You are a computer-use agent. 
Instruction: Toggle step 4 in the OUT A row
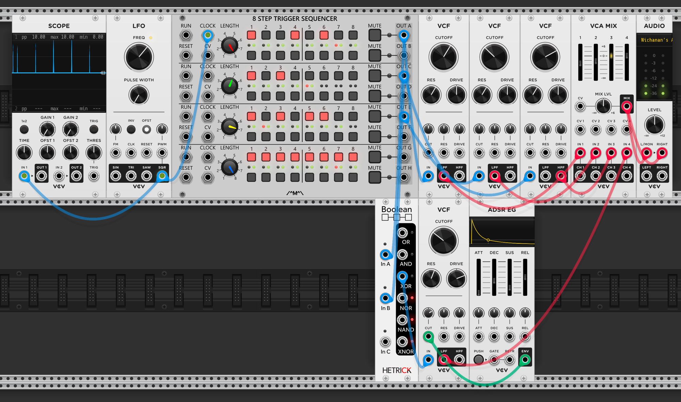click(295, 35)
